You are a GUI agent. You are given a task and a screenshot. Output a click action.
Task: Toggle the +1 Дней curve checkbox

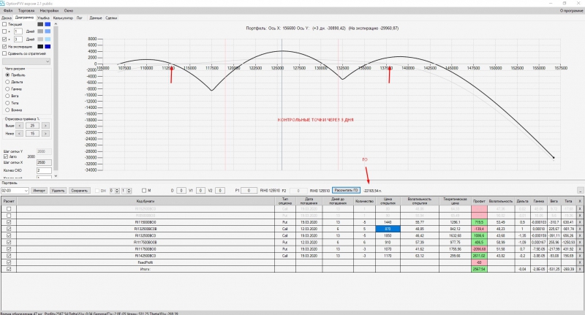coord(4,31)
